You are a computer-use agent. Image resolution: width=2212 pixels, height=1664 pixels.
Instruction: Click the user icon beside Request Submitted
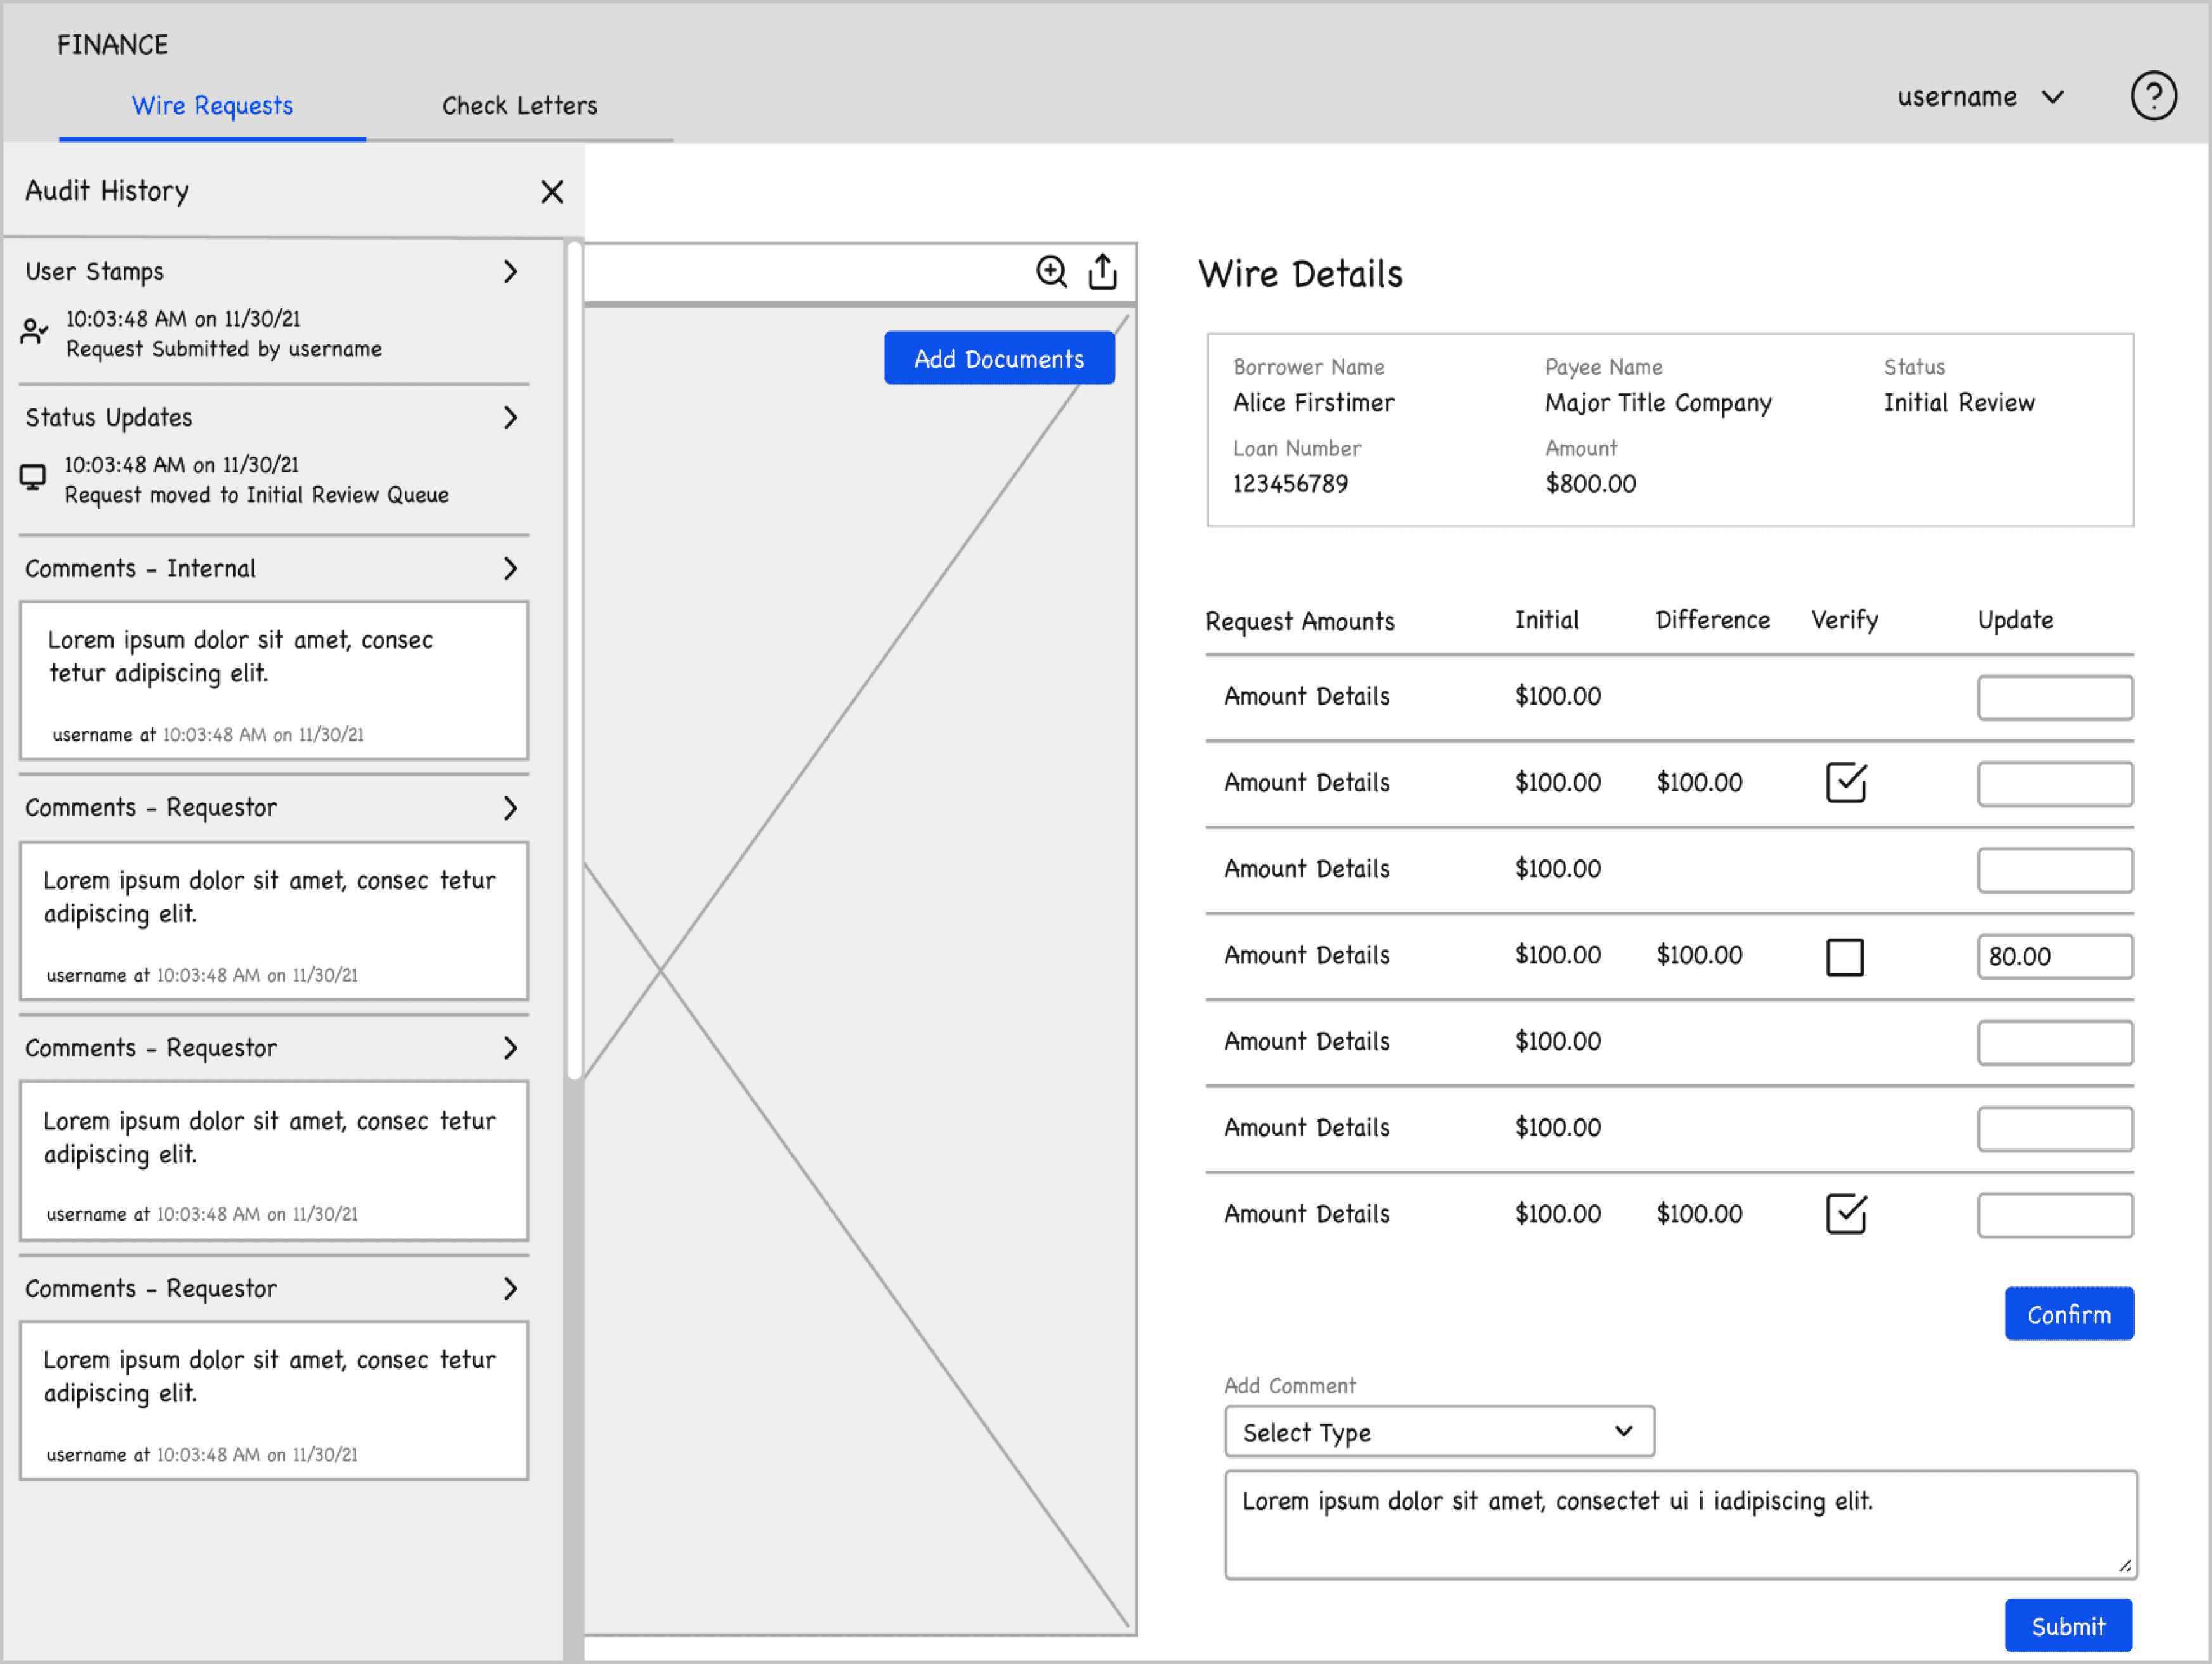(34, 332)
